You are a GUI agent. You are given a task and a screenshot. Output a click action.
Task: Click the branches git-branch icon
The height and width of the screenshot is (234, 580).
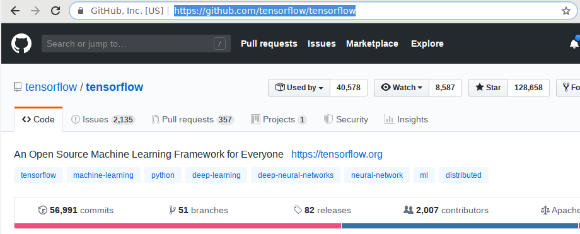[172, 210]
